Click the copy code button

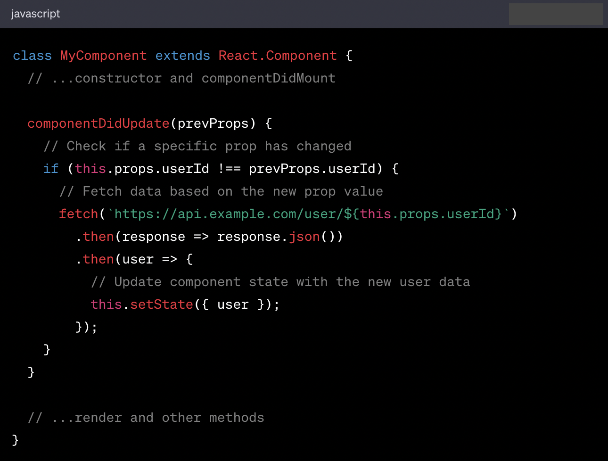point(556,14)
